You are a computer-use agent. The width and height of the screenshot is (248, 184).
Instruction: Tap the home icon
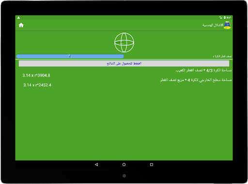[x=21, y=25]
